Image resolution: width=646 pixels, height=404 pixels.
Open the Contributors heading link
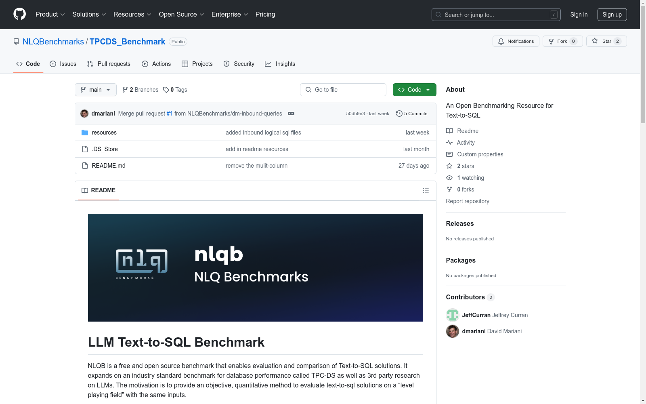(x=470, y=297)
